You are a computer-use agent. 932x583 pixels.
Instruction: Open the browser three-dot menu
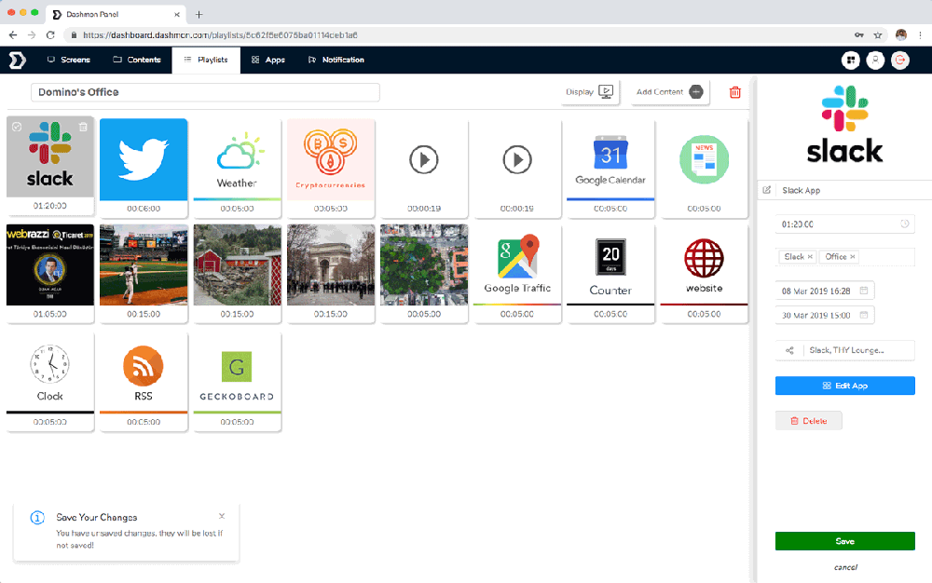click(921, 35)
